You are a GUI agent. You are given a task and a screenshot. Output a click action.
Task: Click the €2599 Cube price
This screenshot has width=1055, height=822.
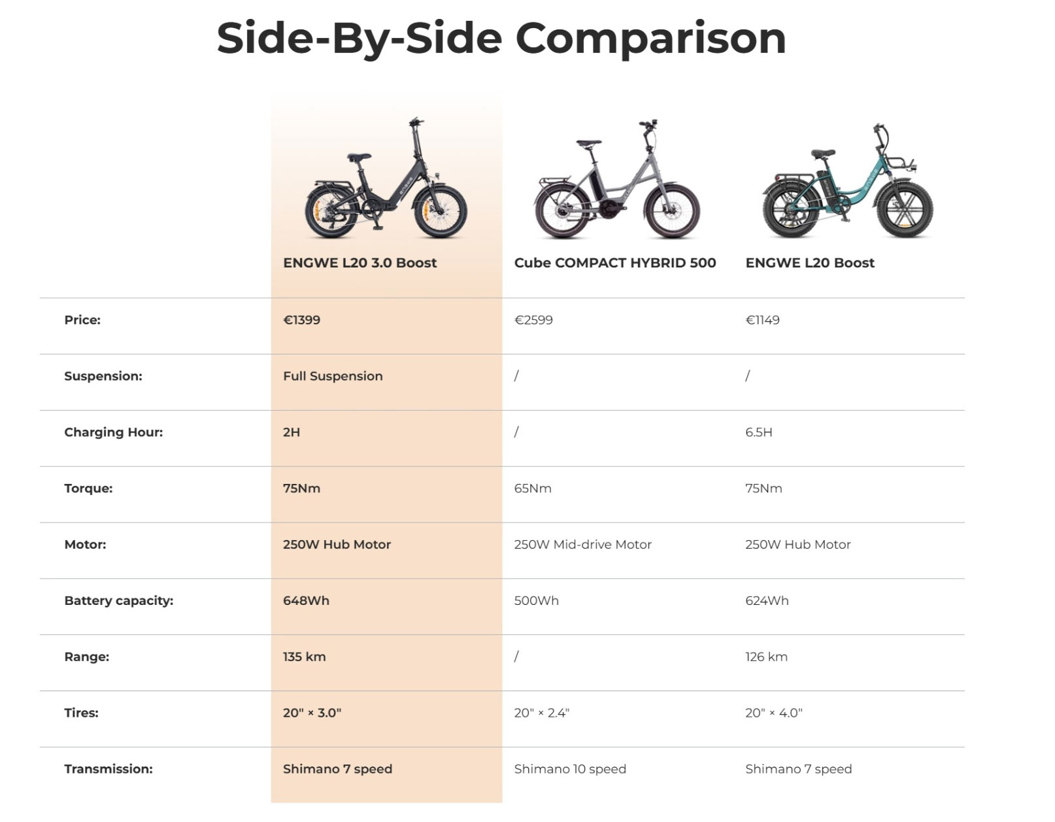(533, 320)
